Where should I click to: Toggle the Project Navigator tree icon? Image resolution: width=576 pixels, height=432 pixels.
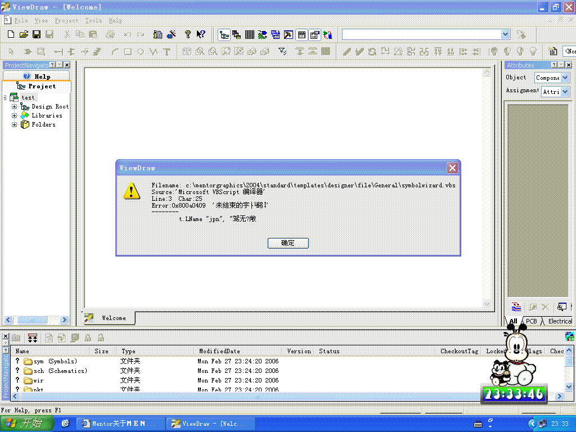(224, 35)
